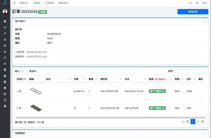This screenshot has height=138, width=211.
Task: Click the remark text 急件
Action: pos(49,43)
